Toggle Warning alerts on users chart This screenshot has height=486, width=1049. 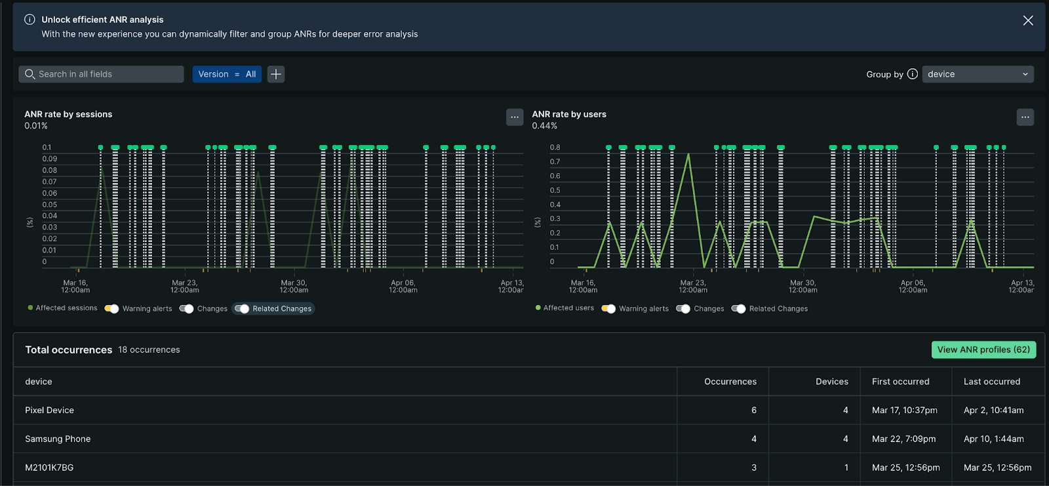(x=608, y=309)
